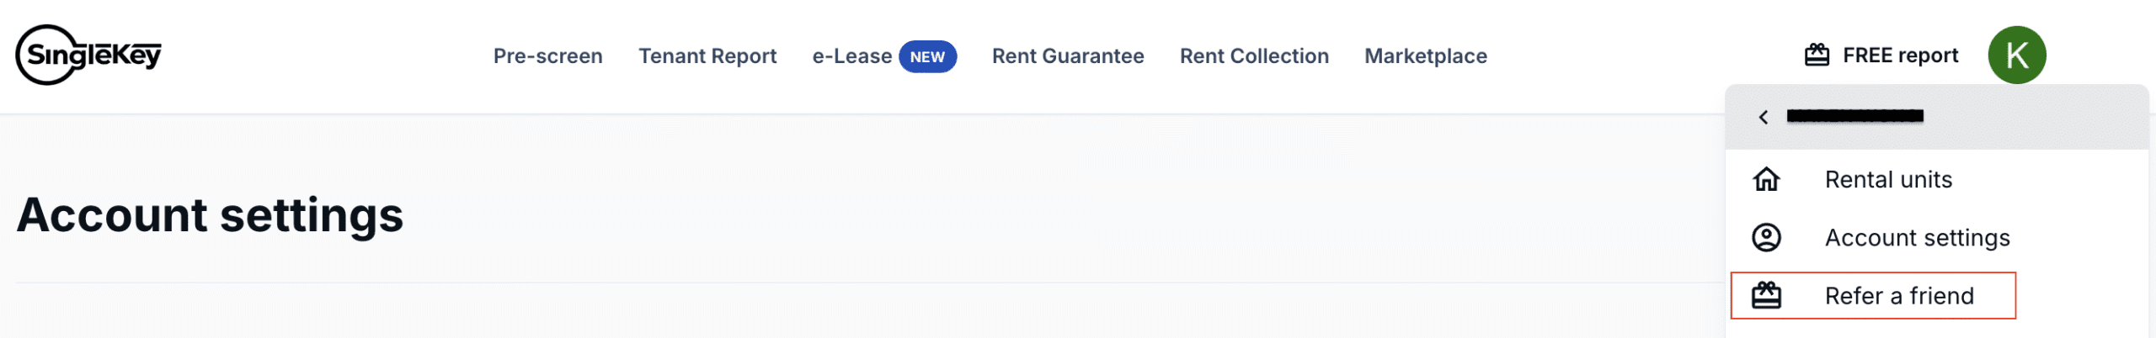Open the e-Lease section
This screenshot has width=2156, height=338.
(851, 56)
